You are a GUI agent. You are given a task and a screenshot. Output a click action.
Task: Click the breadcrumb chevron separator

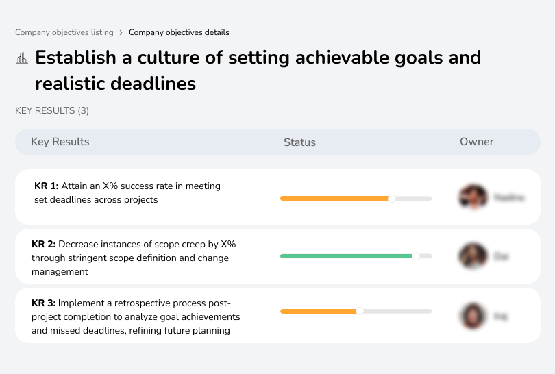pyautogui.click(x=121, y=32)
